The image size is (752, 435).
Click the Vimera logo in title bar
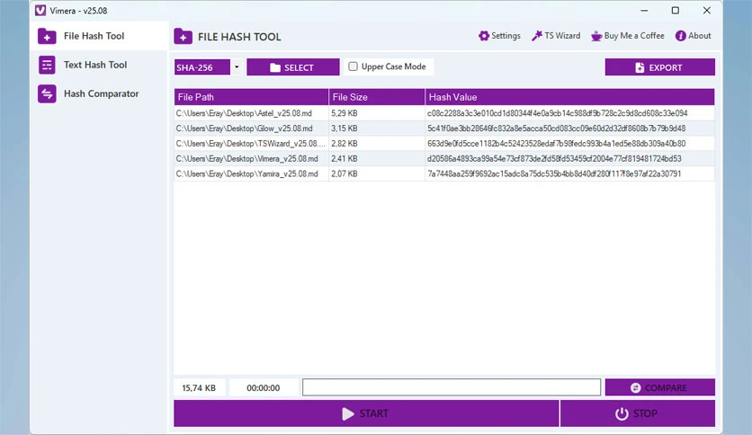pos(40,10)
